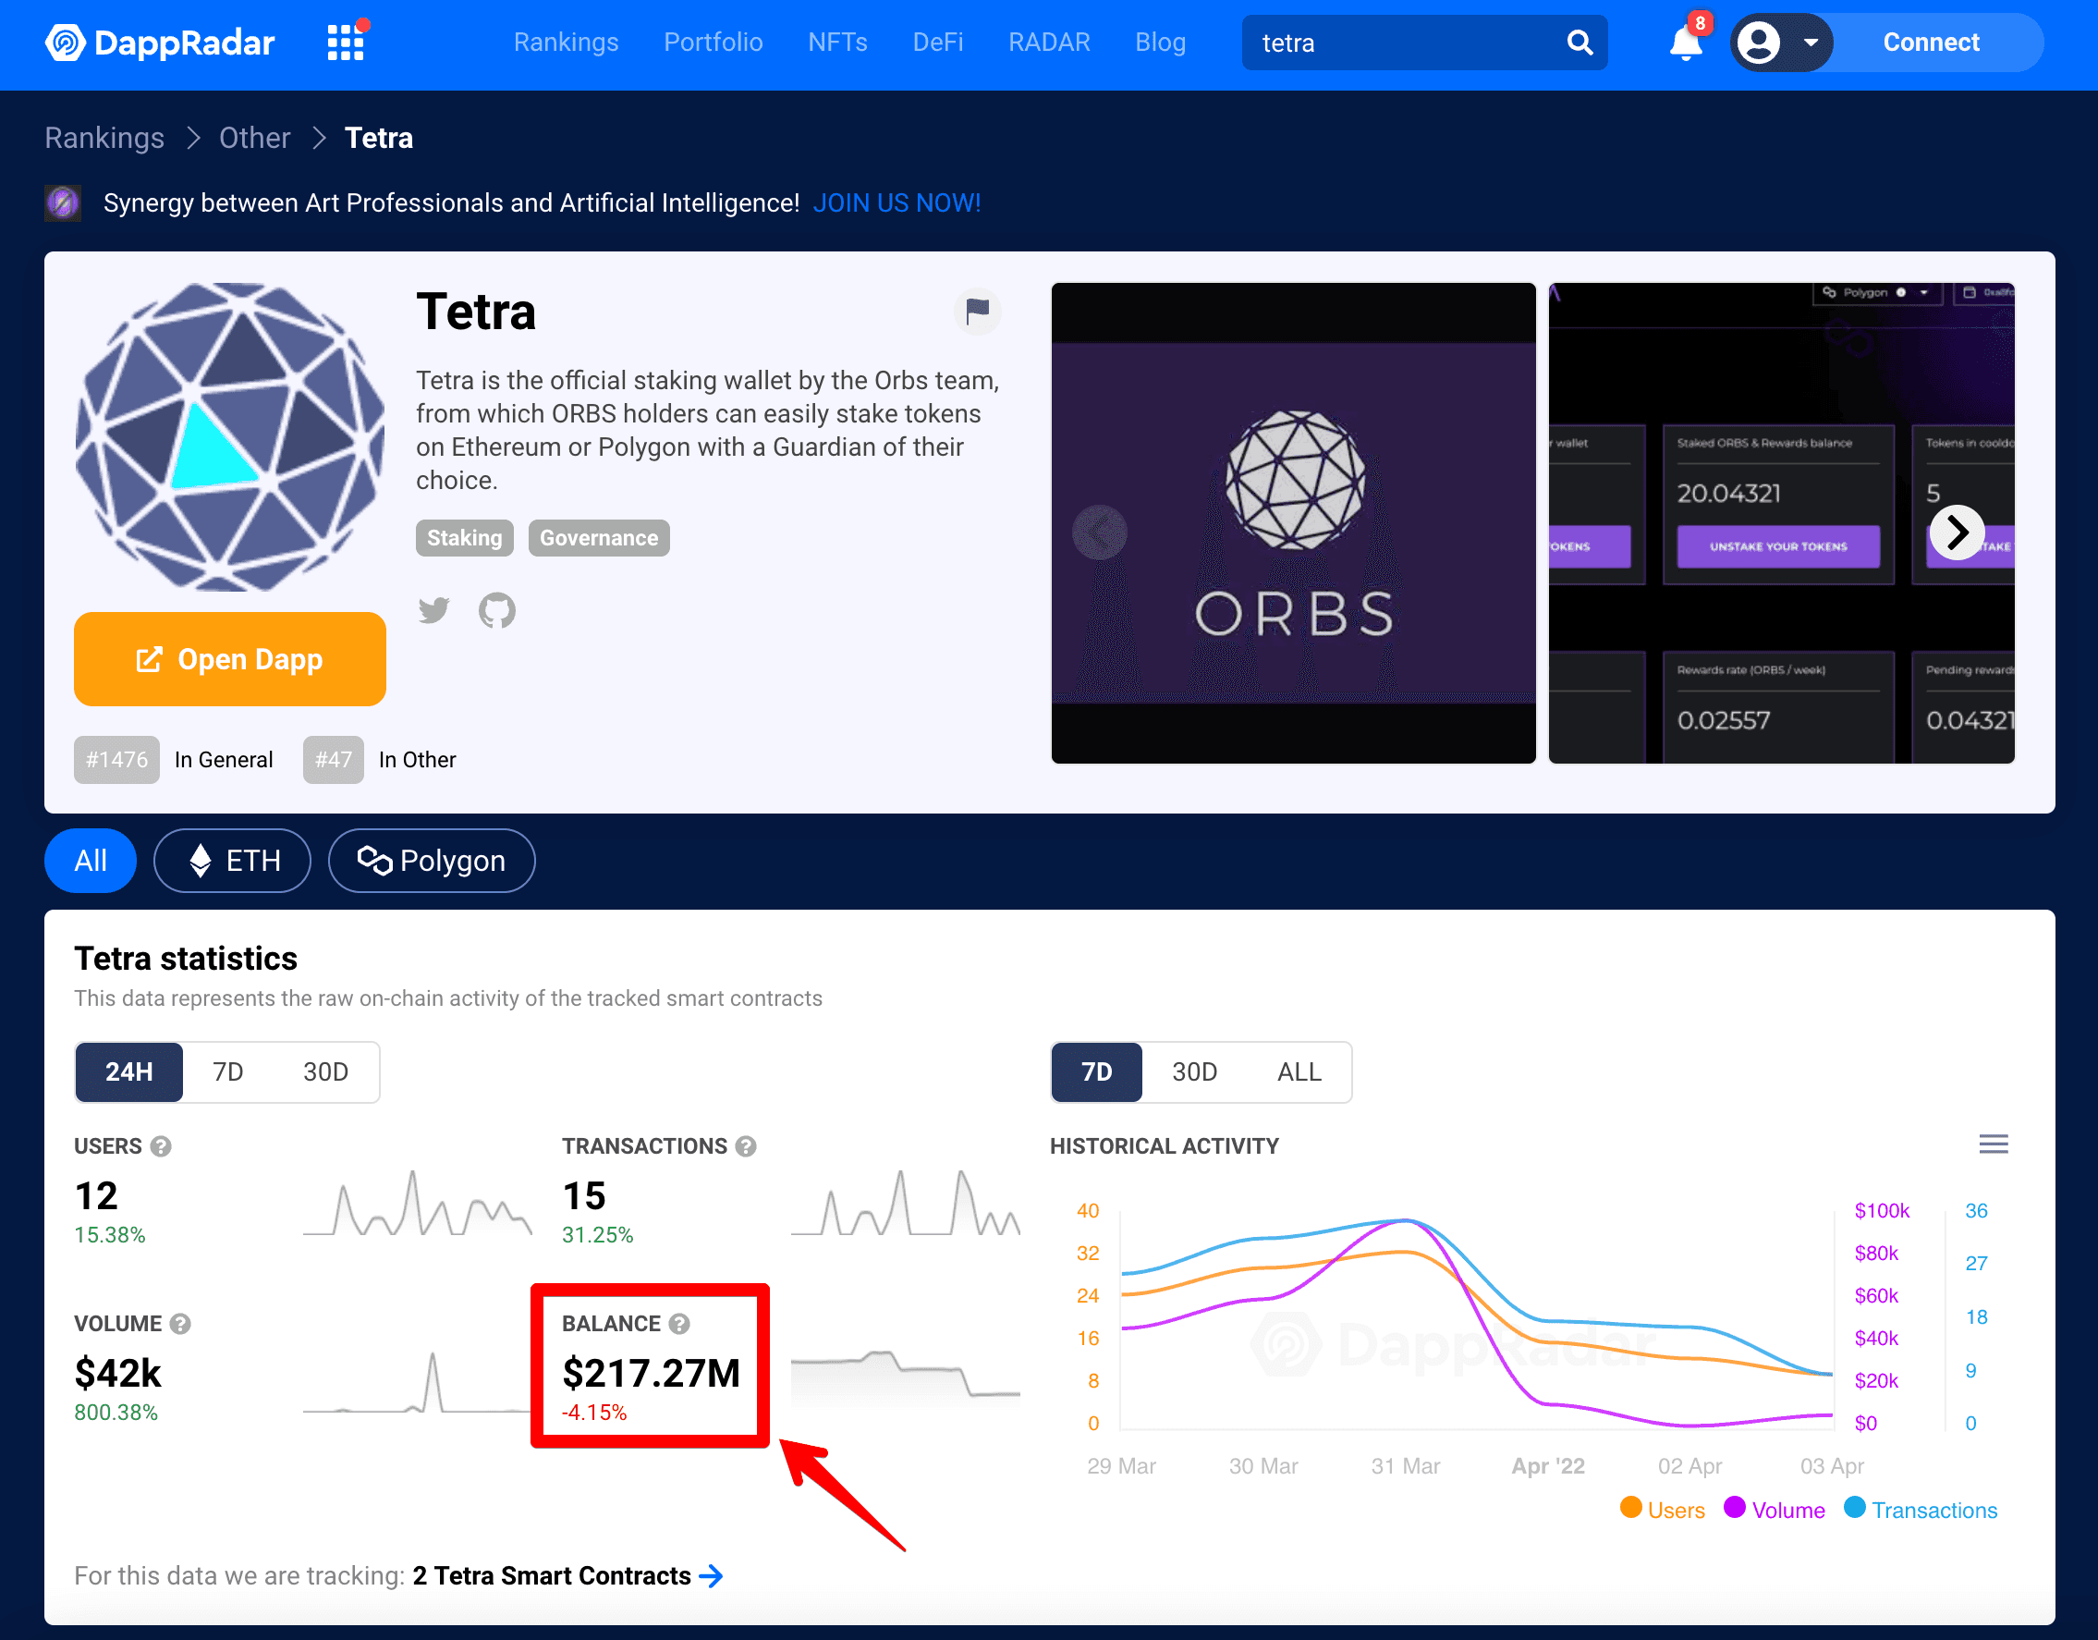Click the flag report icon
The width and height of the screenshot is (2098, 1640).
coord(977,312)
